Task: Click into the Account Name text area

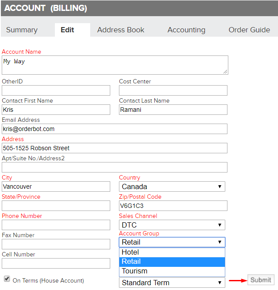Action: click(115, 65)
